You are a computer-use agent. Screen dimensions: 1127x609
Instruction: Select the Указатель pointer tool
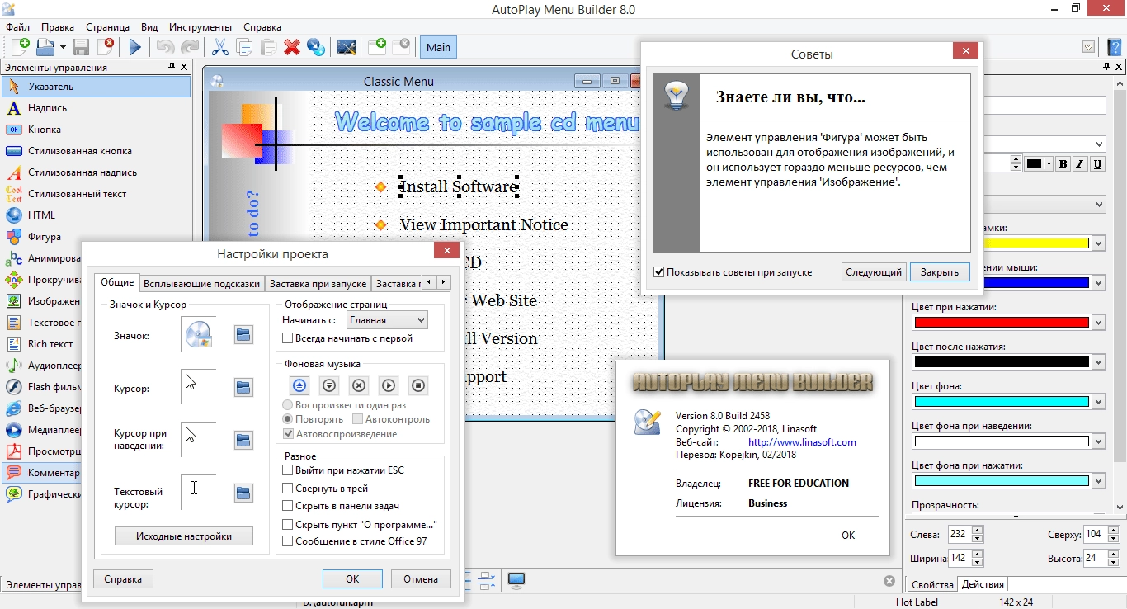tap(96, 86)
